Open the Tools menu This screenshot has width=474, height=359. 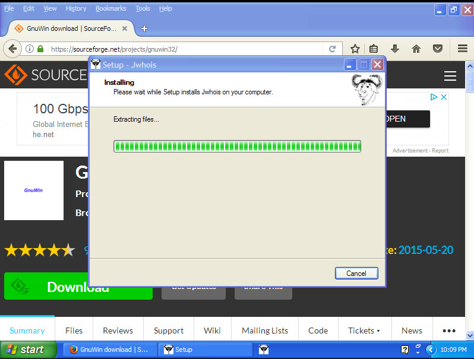point(143,8)
